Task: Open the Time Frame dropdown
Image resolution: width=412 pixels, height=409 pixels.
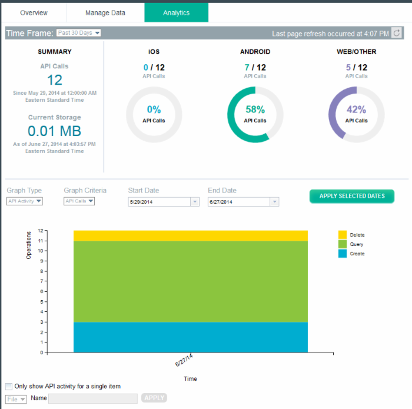Action: click(79, 34)
